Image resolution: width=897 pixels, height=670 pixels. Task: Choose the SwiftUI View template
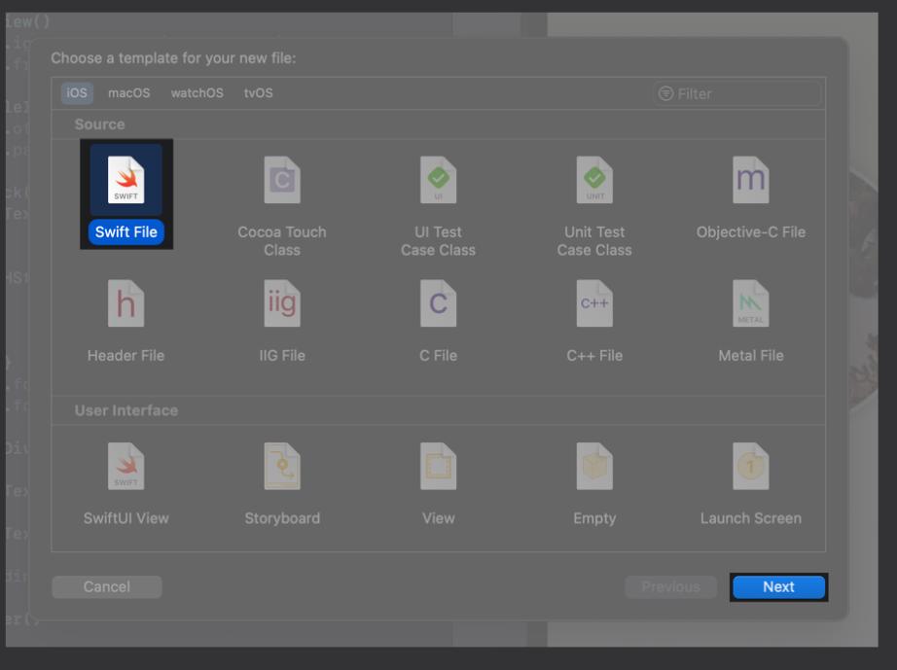[126, 483]
